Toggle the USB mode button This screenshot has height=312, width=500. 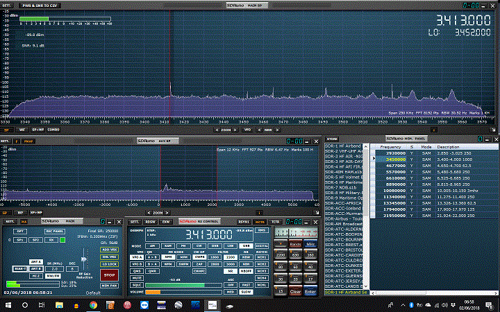(246, 245)
